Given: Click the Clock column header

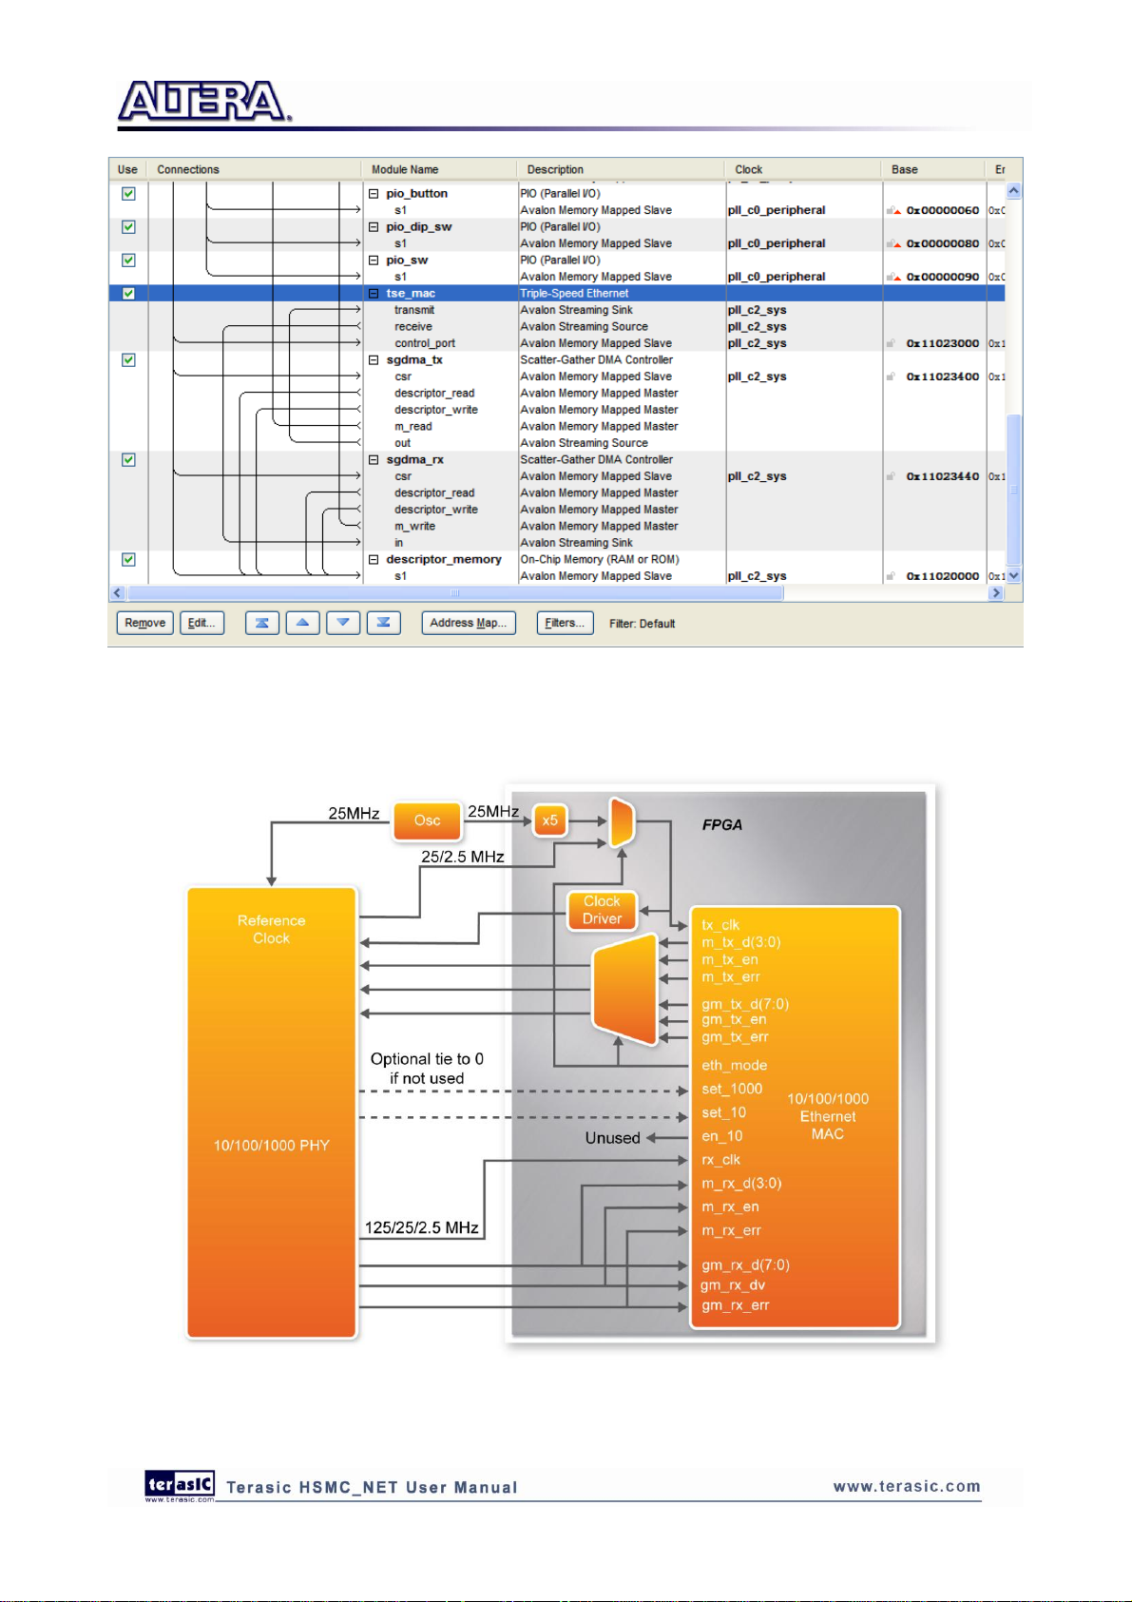Looking at the screenshot, I should click(x=803, y=169).
